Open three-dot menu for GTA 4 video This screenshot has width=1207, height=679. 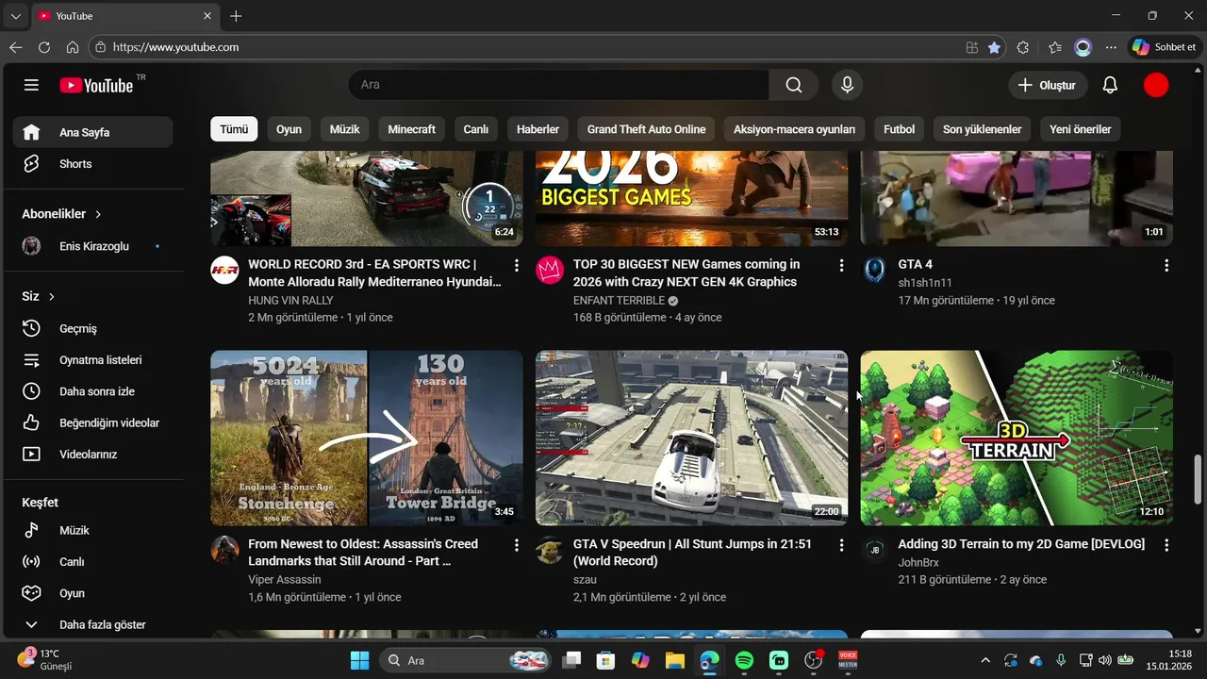(1166, 266)
